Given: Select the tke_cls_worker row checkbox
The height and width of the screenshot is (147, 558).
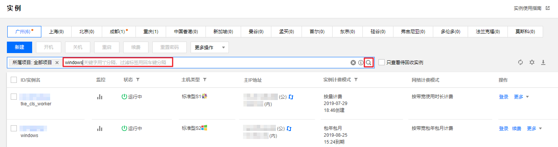Looking at the screenshot, I should click(14, 97).
